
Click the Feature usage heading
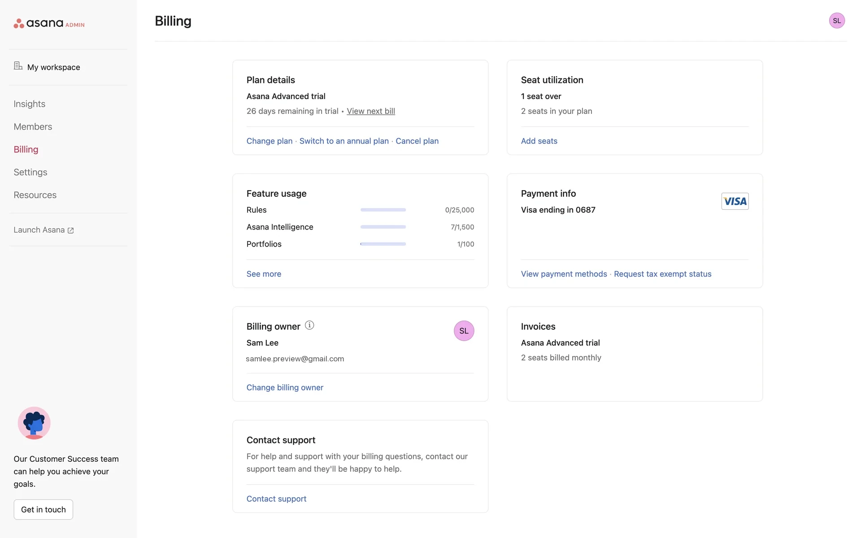(277, 194)
